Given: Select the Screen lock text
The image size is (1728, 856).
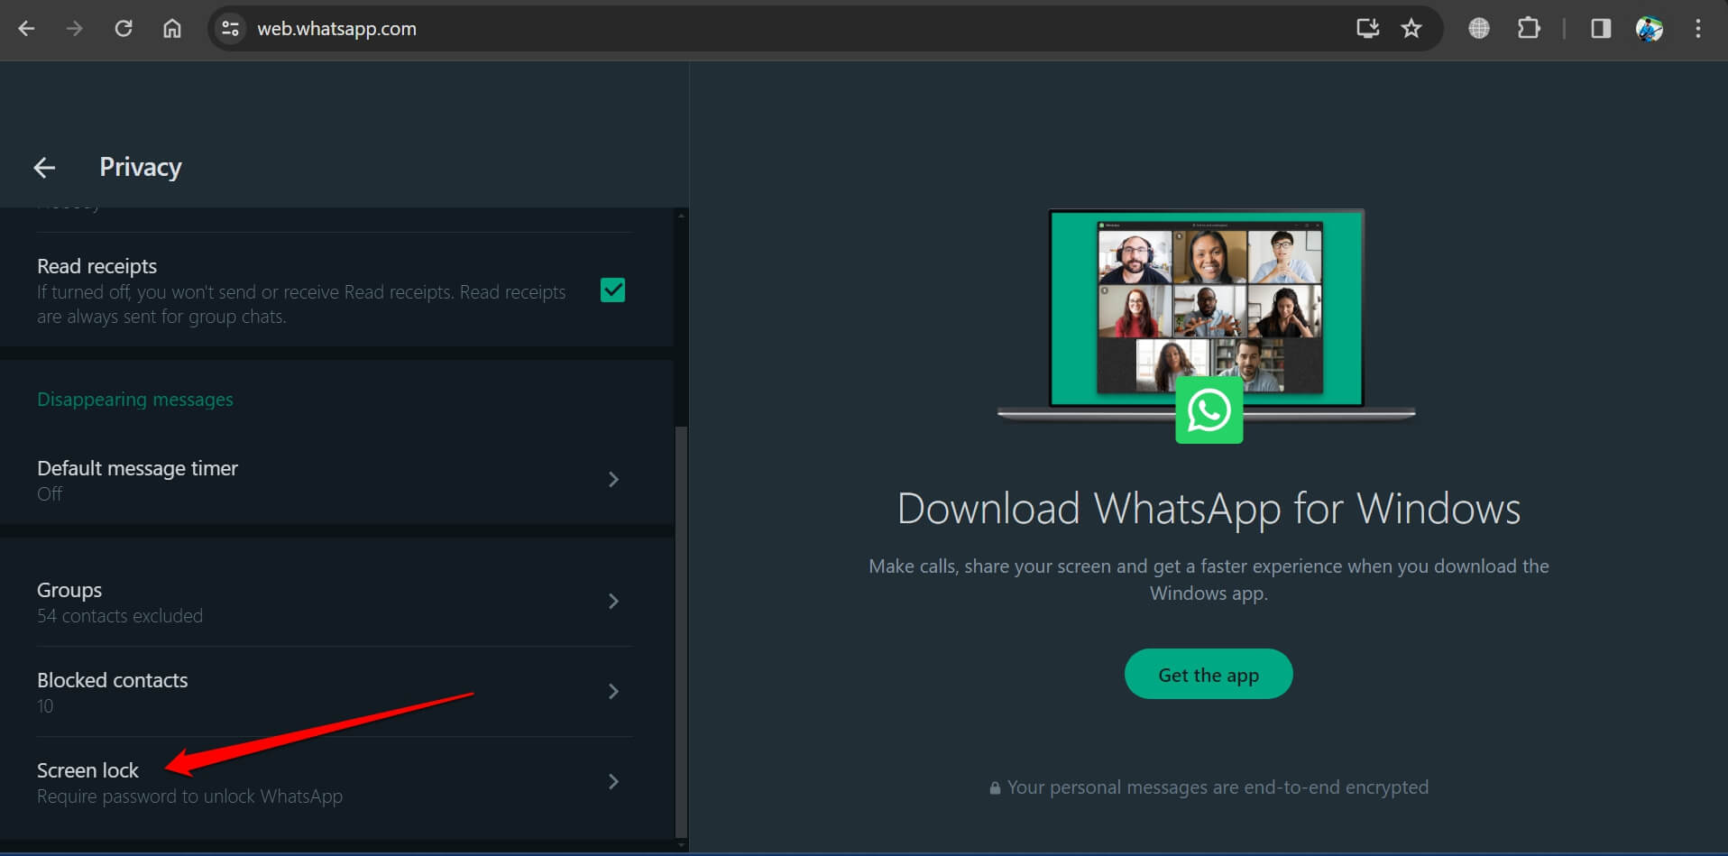Looking at the screenshot, I should [x=87, y=770].
